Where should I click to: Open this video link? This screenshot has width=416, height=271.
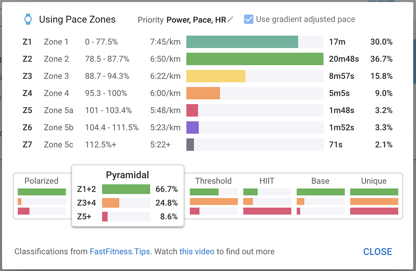click(x=196, y=251)
